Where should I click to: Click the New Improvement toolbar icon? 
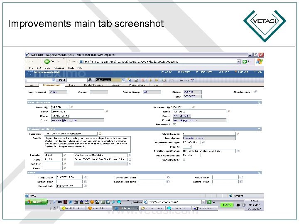[x=129, y=80]
